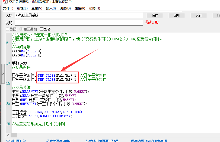This screenshot has height=142, width=220.
Task: Open the 帮助(H) menu
Action: click(x=94, y=8)
